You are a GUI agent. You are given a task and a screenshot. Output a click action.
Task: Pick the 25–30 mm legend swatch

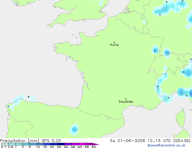(61, 144)
